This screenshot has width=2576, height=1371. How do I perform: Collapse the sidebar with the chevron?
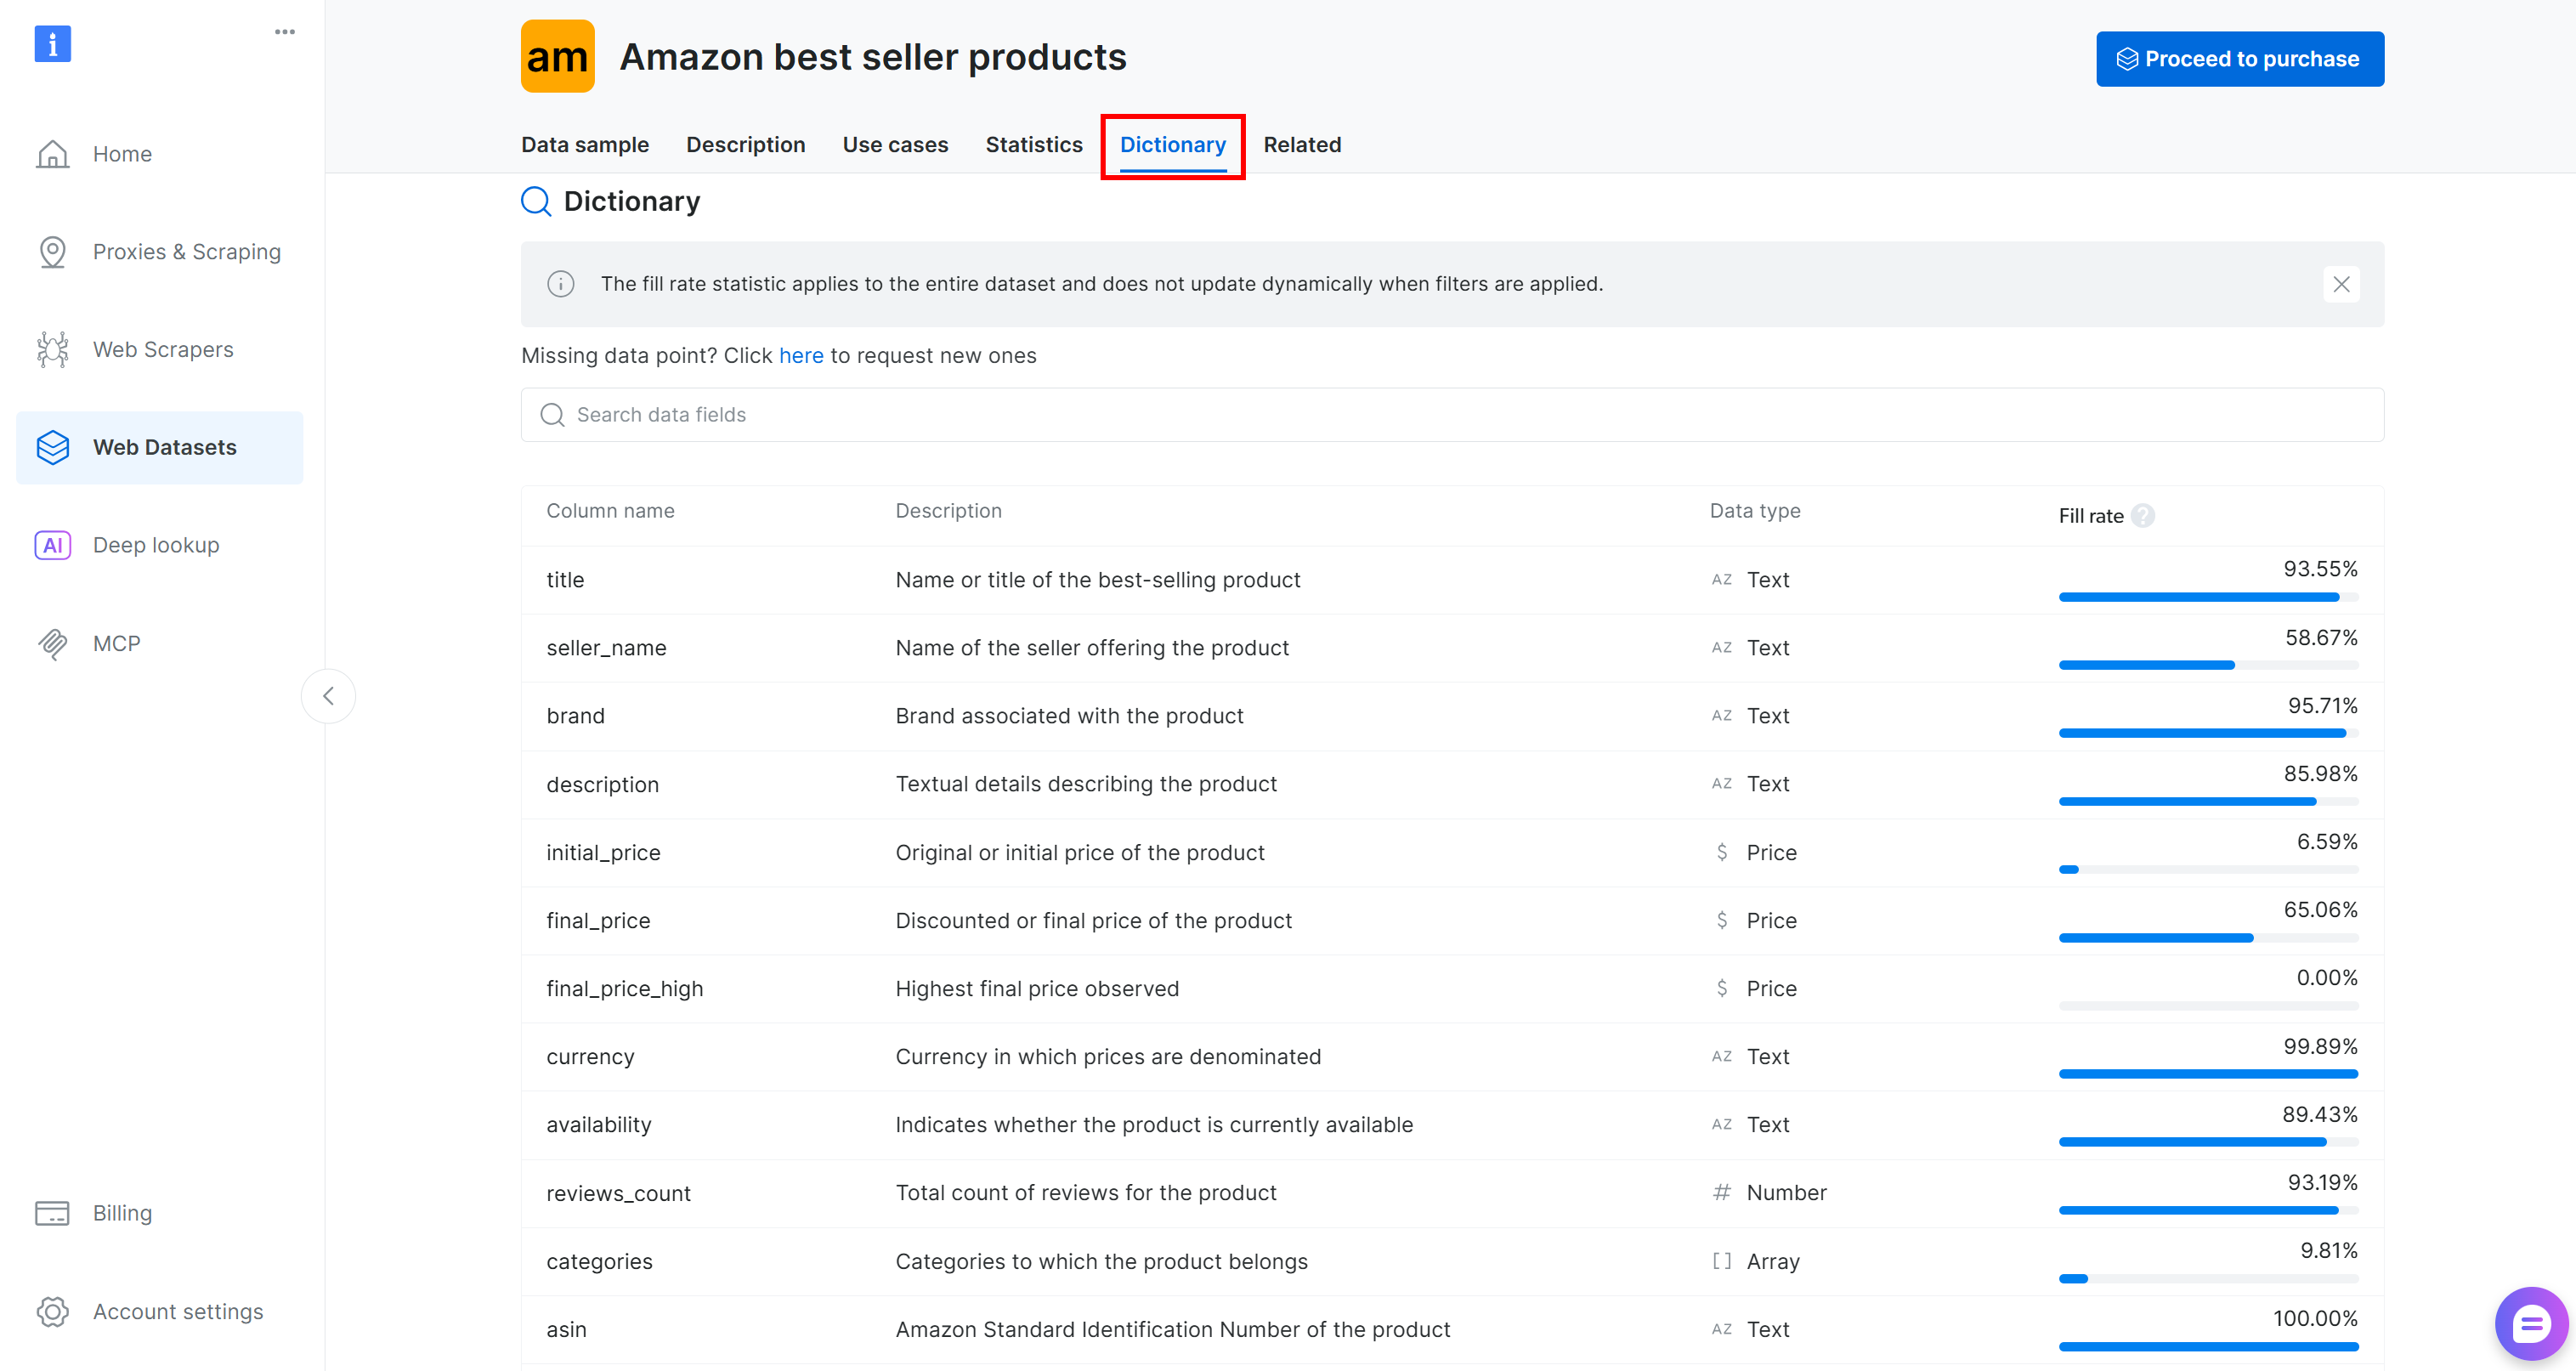(x=328, y=696)
